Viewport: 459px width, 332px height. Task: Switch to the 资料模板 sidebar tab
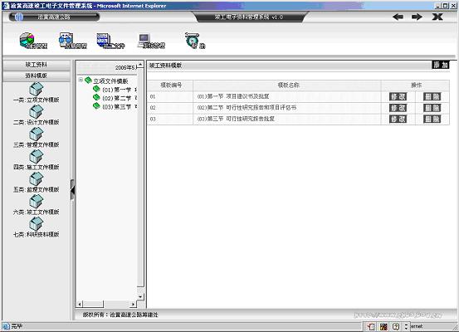[37, 76]
